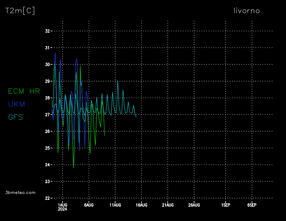
Task: Select the 16AUG date tick
Action: pos(141,205)
